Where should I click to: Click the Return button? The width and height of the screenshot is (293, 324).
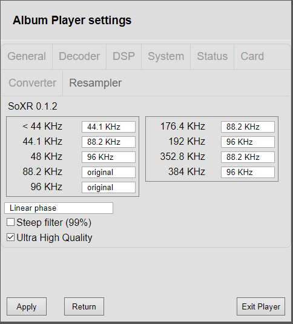[84, 306]
